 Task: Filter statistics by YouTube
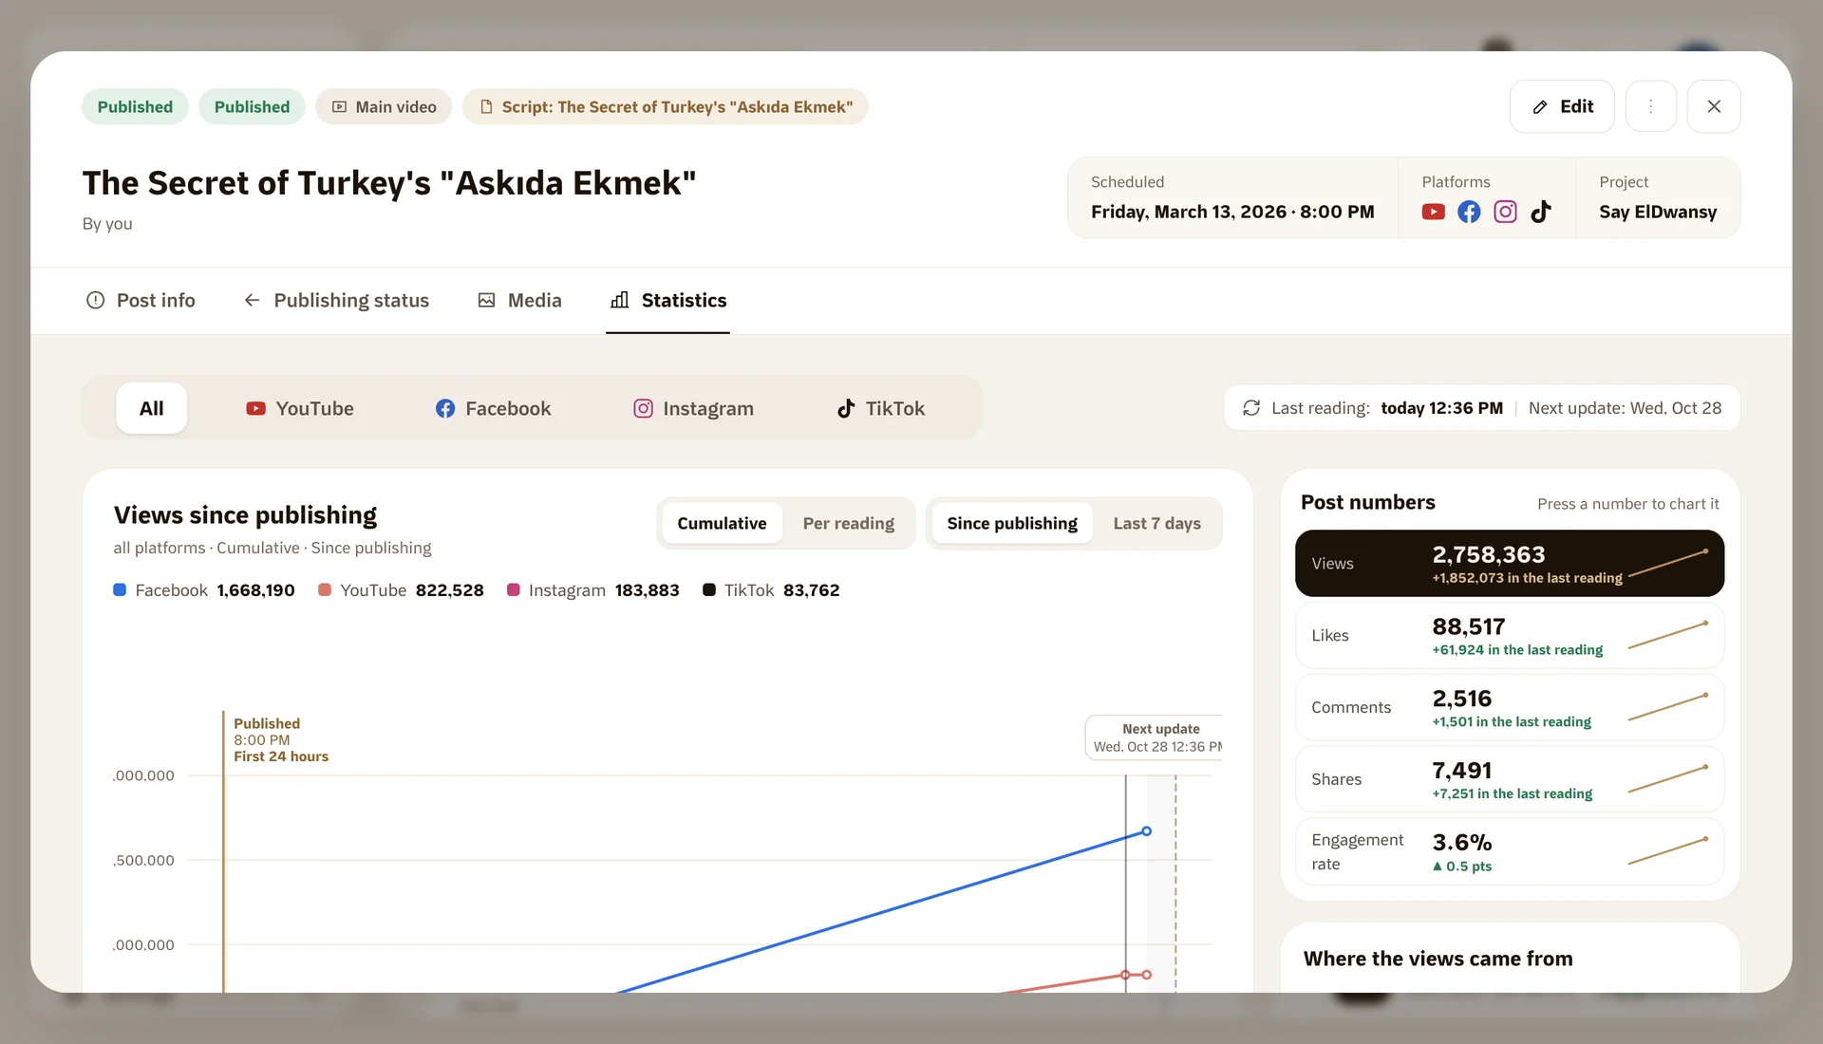coord(299,408)
